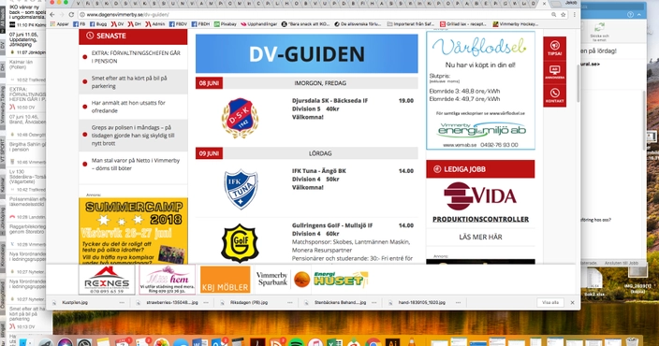Open the Pixabay bookmark
Image resolution: width=659 pixels, height=346 pixels.
point(226,24)
